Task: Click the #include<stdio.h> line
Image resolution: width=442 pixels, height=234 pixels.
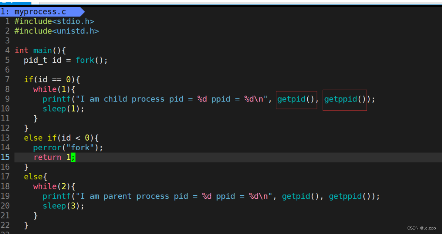Action: click(54, 22)
